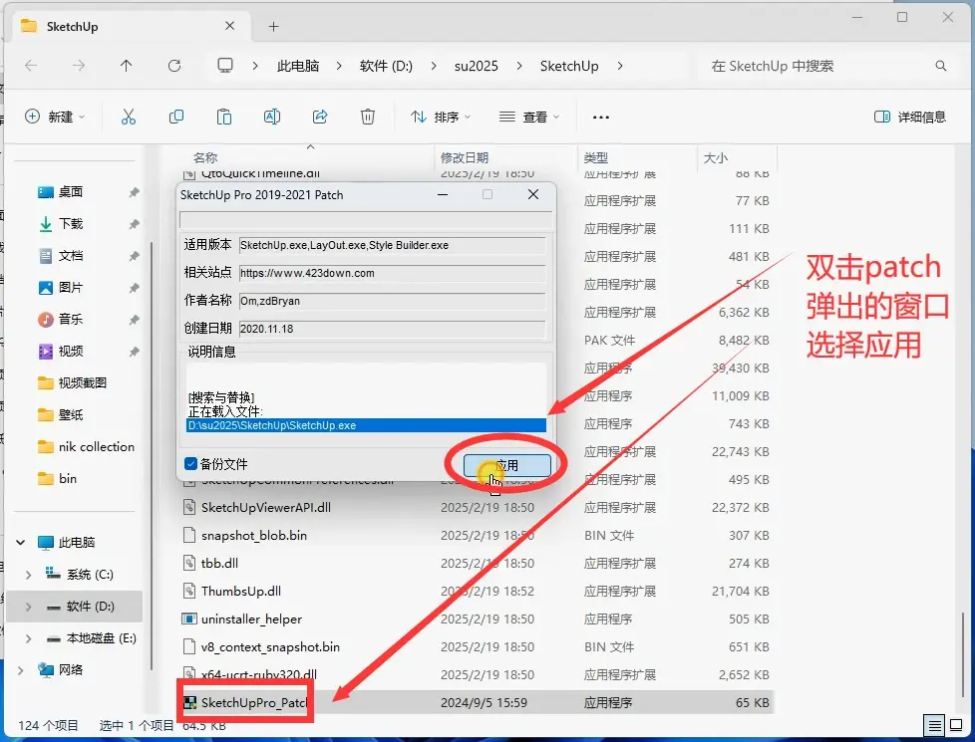The width and height of the screenshot is (975, 742).
Task: Open Pictures (图片) in quick access
Action: pyautogui.click(x=70, y=287)
